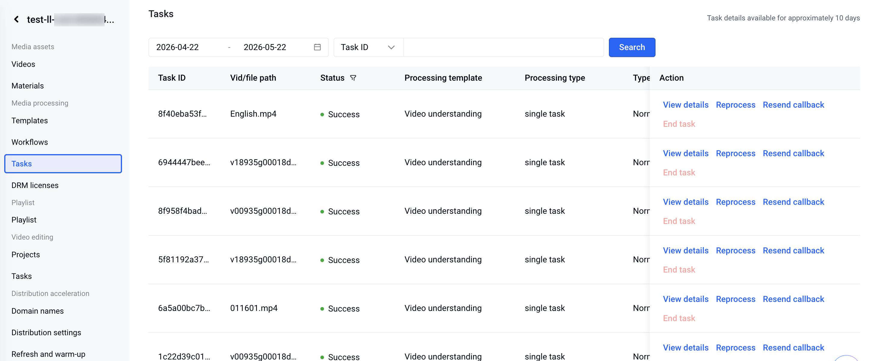871x361 pixels.
Task: Click the end date 2026-05-22 field
Action: (265, 47)
